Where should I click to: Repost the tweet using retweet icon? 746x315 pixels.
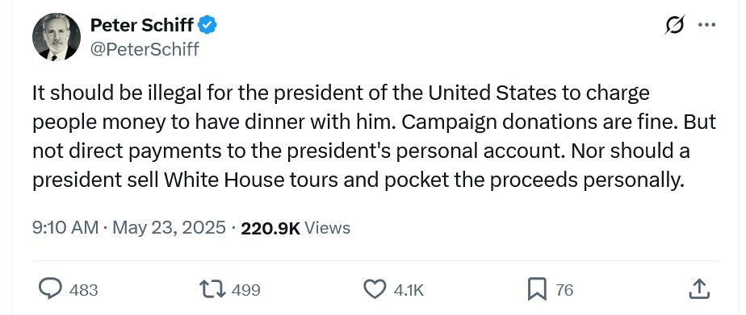212,289
